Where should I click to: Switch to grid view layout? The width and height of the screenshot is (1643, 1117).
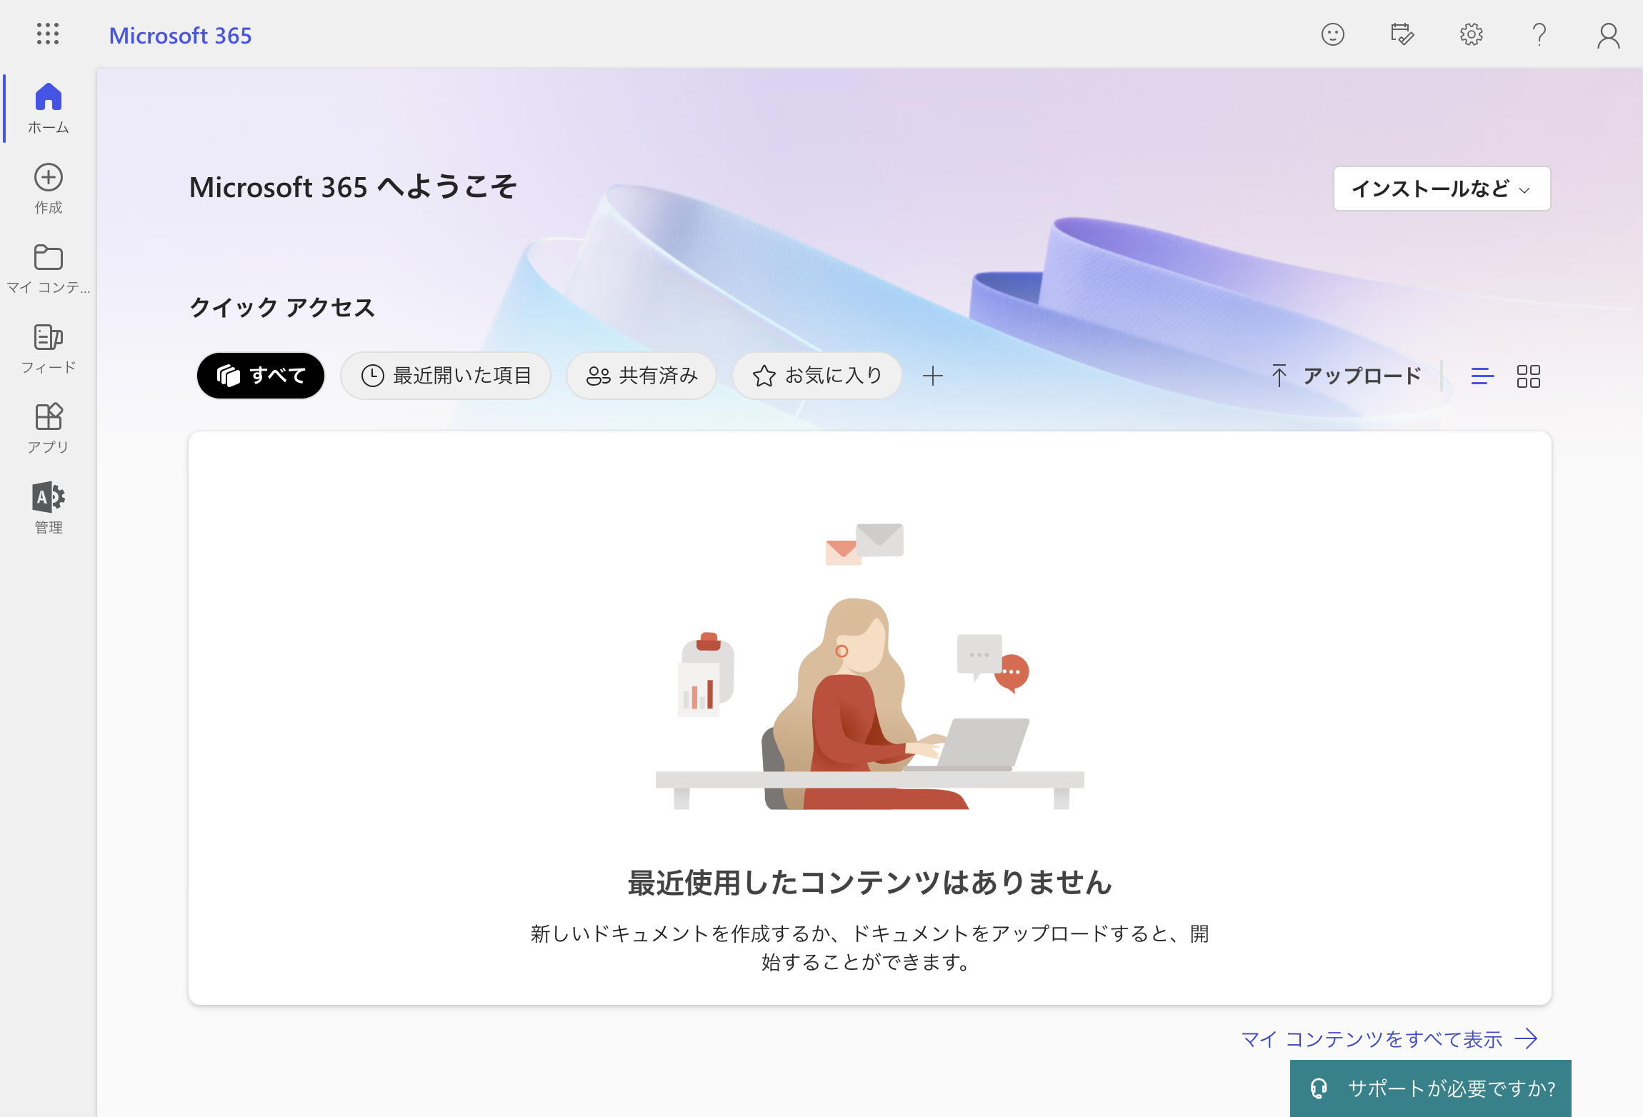[x=1529, y=376]
